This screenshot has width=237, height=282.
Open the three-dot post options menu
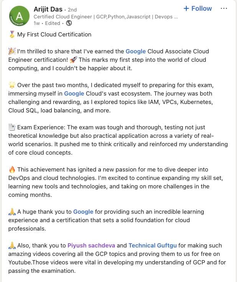click(224, 8)
